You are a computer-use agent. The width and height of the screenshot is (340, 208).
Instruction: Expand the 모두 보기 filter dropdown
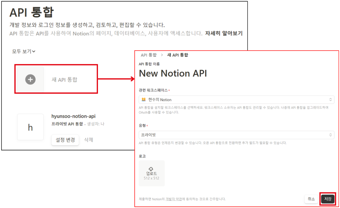pyautogui.click(x=24, y=51)
